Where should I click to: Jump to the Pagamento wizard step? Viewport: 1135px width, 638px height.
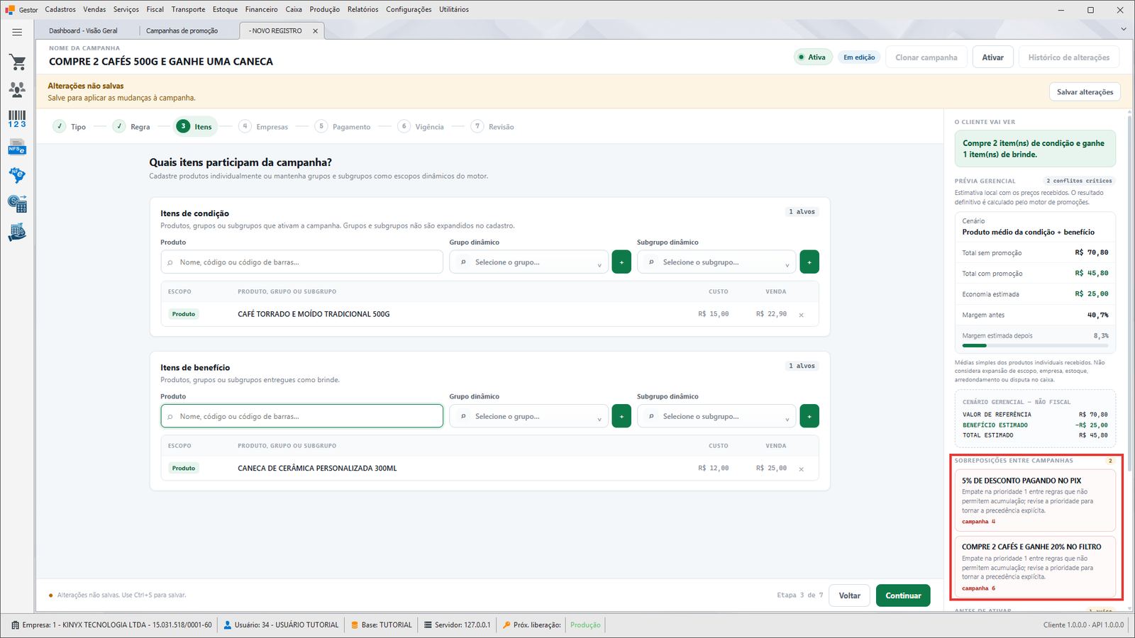point(343,126)
